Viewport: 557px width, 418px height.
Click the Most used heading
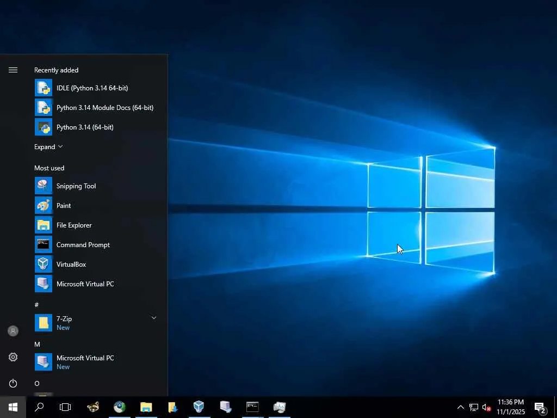point(49,168)
